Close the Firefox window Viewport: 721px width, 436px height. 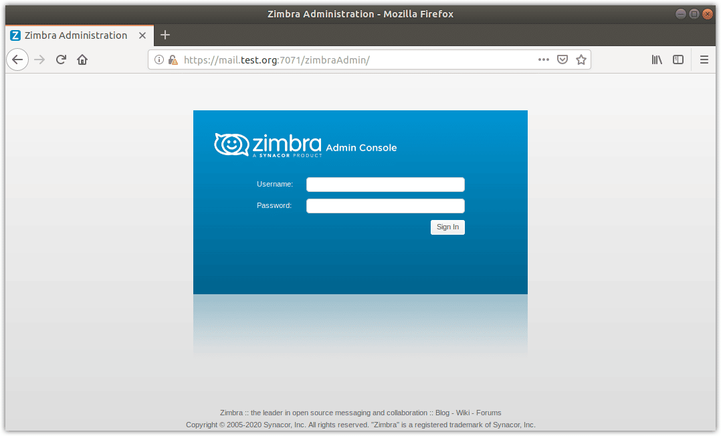point(707,14)
